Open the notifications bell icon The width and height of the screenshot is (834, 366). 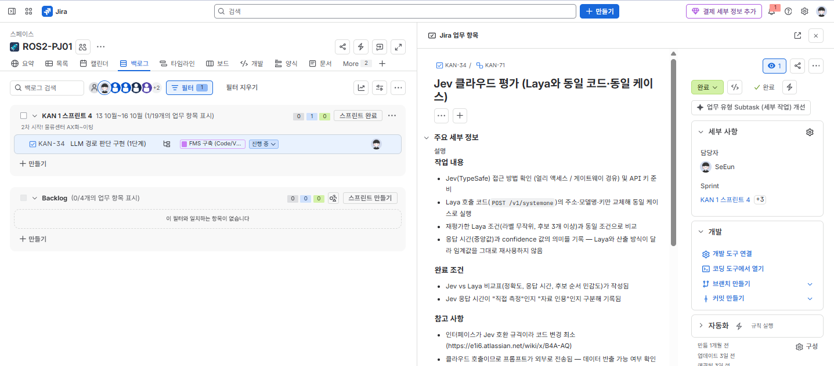pyautogui.click(x=772, y=11)
